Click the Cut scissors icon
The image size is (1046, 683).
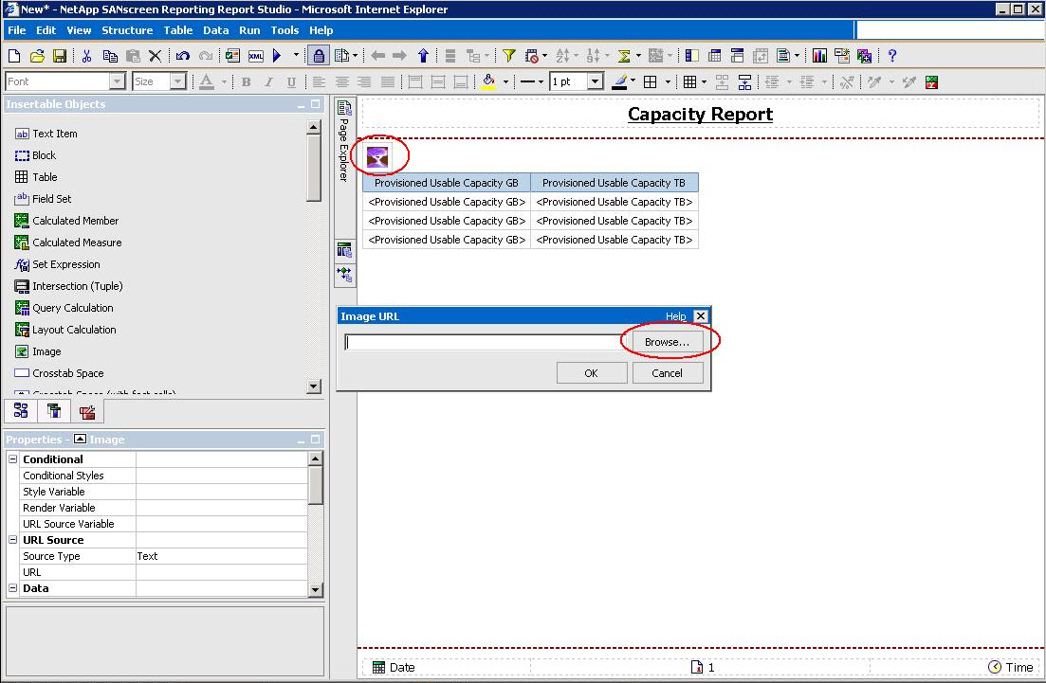tap(86, 56)
